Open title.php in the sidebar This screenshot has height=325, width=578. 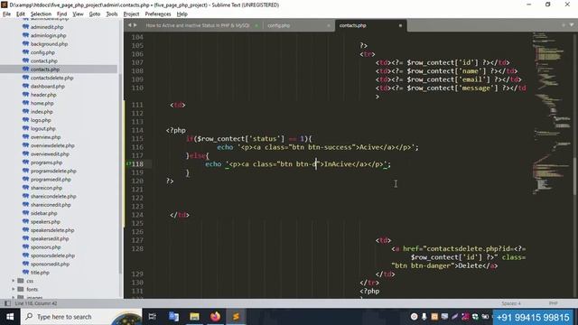40,273
